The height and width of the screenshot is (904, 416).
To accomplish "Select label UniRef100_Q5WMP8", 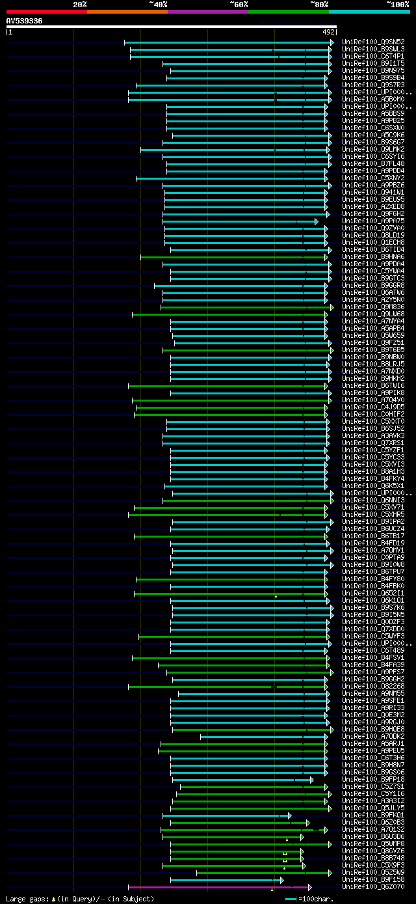I will [373, 843].
